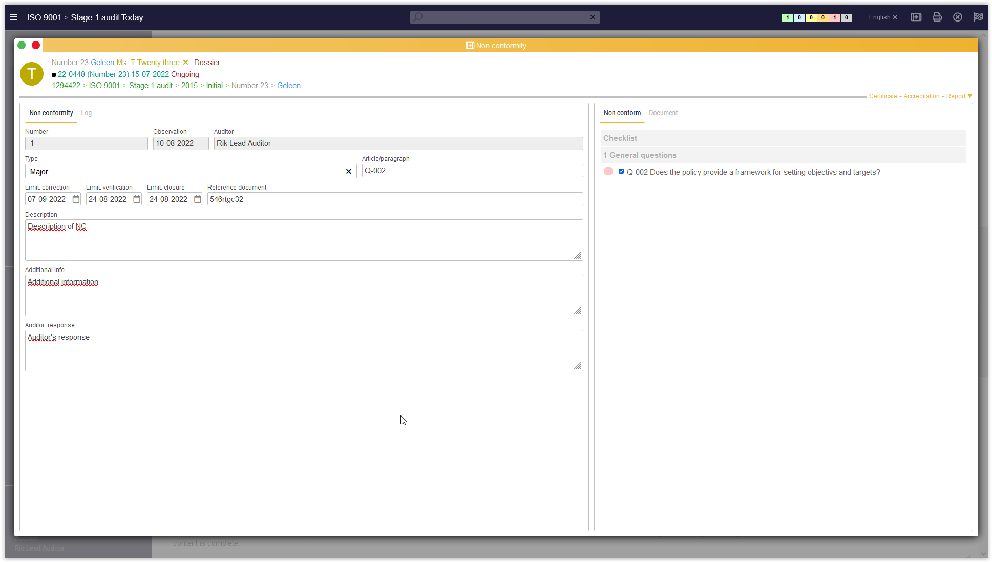This screenshot has width=992, height=562.
Task: Open calendar picker for Limit verification
Action: [137, 199]
